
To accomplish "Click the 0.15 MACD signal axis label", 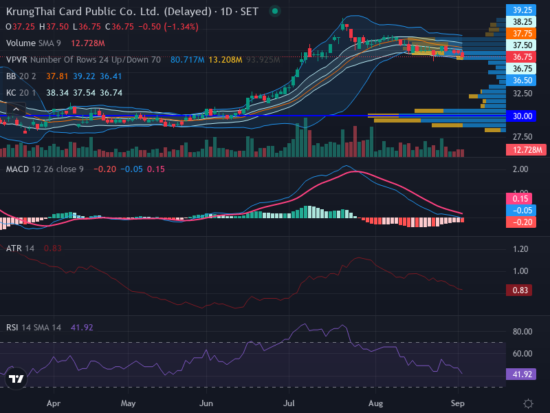I will pyautogui.click(x=519, y=199).
